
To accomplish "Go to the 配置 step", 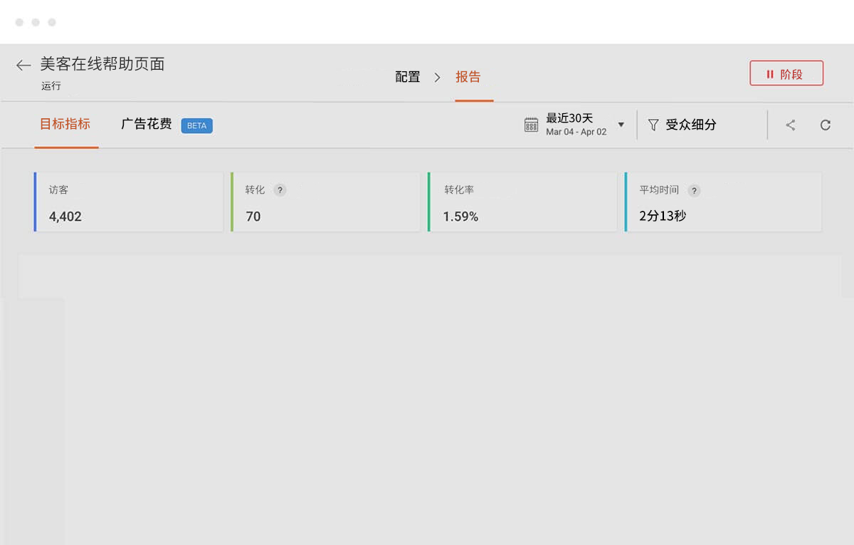I will [x=408, y=77].
